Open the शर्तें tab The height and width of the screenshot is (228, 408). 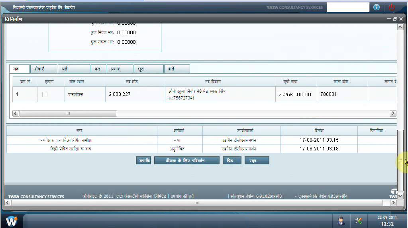pyautogui.click(x=177, y=69)
